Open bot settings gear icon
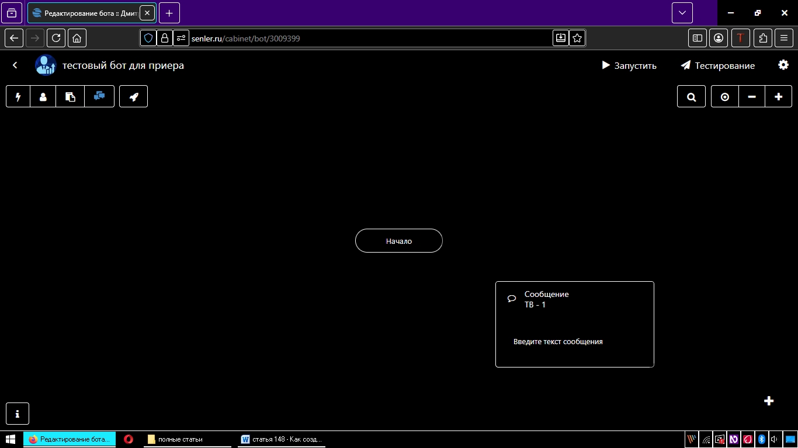798x448 pixels. (783, 65)
